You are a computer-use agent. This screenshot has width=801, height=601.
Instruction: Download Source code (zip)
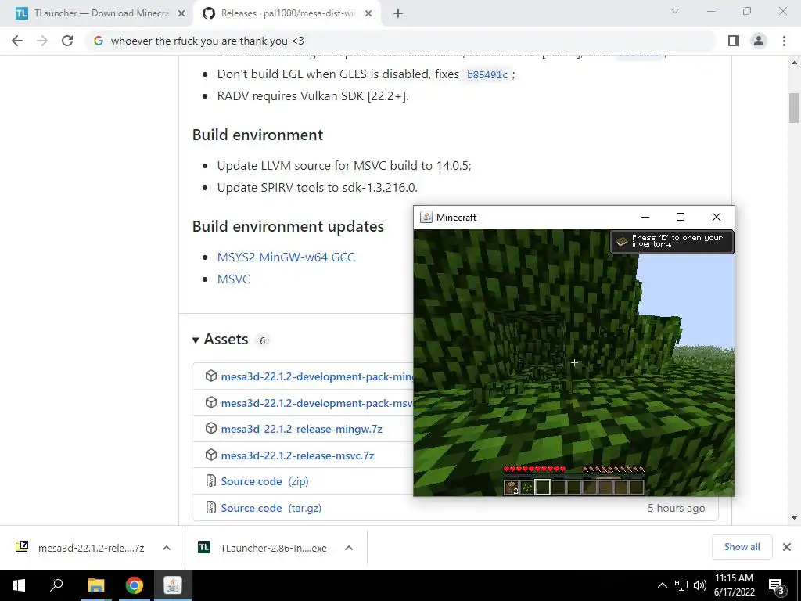pos(264,481)
